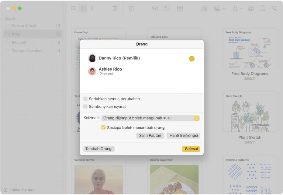Switch to list view in toolbar
Viewport: 283px width, 195px height.
click(74, 8)
